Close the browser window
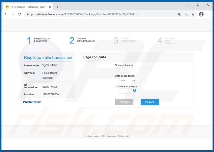The image size is (214, 152). [208, 5]
